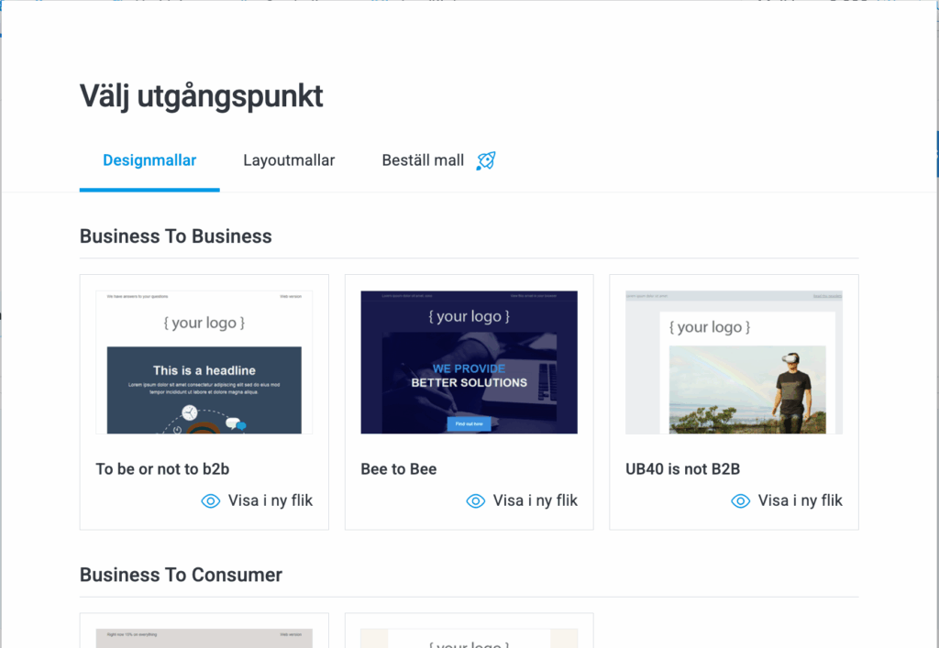Click eye icon under UB40 is not B2B
The width and height of the screenshot is (939, 648).
coord(740,500)
